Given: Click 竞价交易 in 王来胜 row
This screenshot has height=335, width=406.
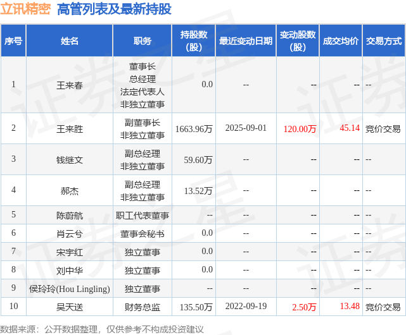Looking at the screenshot, I should click(383, 129).
